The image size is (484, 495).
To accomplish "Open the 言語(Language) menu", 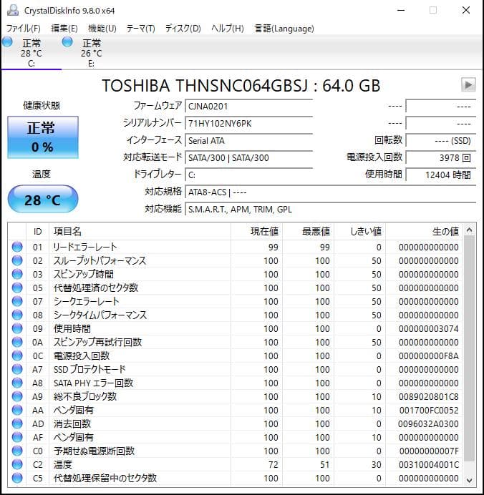I will [x=284, y=29].
